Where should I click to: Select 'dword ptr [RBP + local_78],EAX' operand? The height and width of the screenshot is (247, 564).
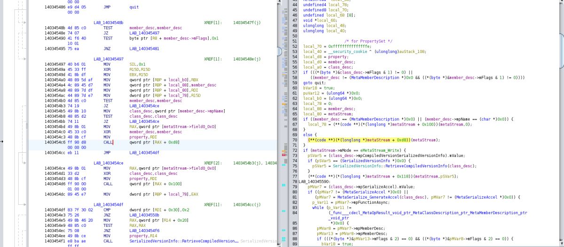click(x=163, y=194)
